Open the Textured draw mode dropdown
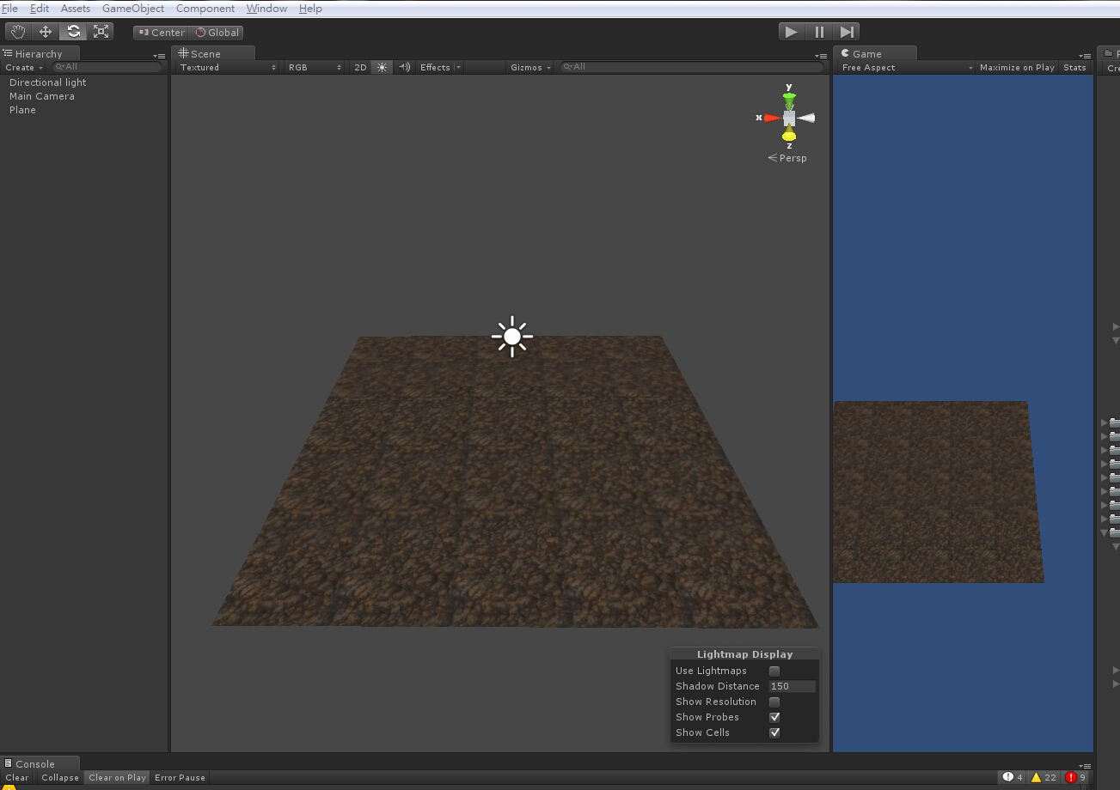 tap(227, 67)
